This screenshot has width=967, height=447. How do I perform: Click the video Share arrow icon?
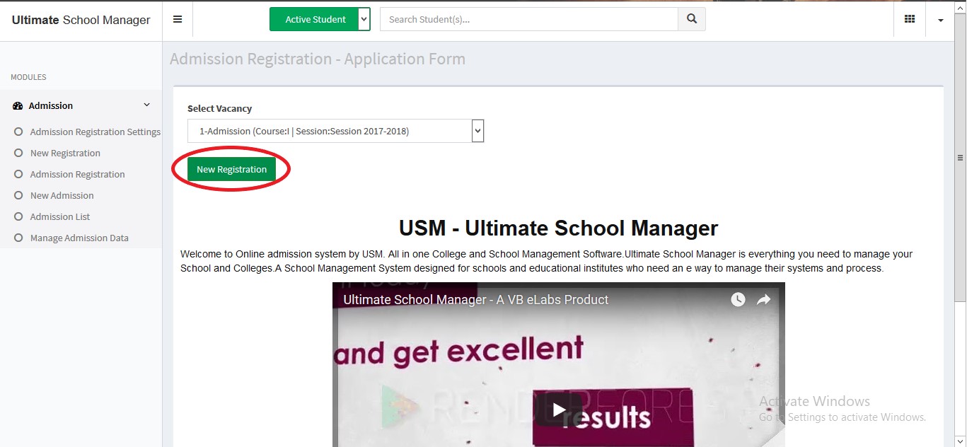tap(763, 300)
